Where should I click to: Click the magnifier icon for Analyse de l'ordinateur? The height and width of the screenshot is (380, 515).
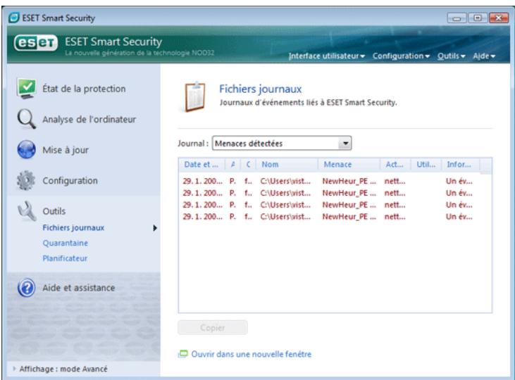tap(26, 119)
